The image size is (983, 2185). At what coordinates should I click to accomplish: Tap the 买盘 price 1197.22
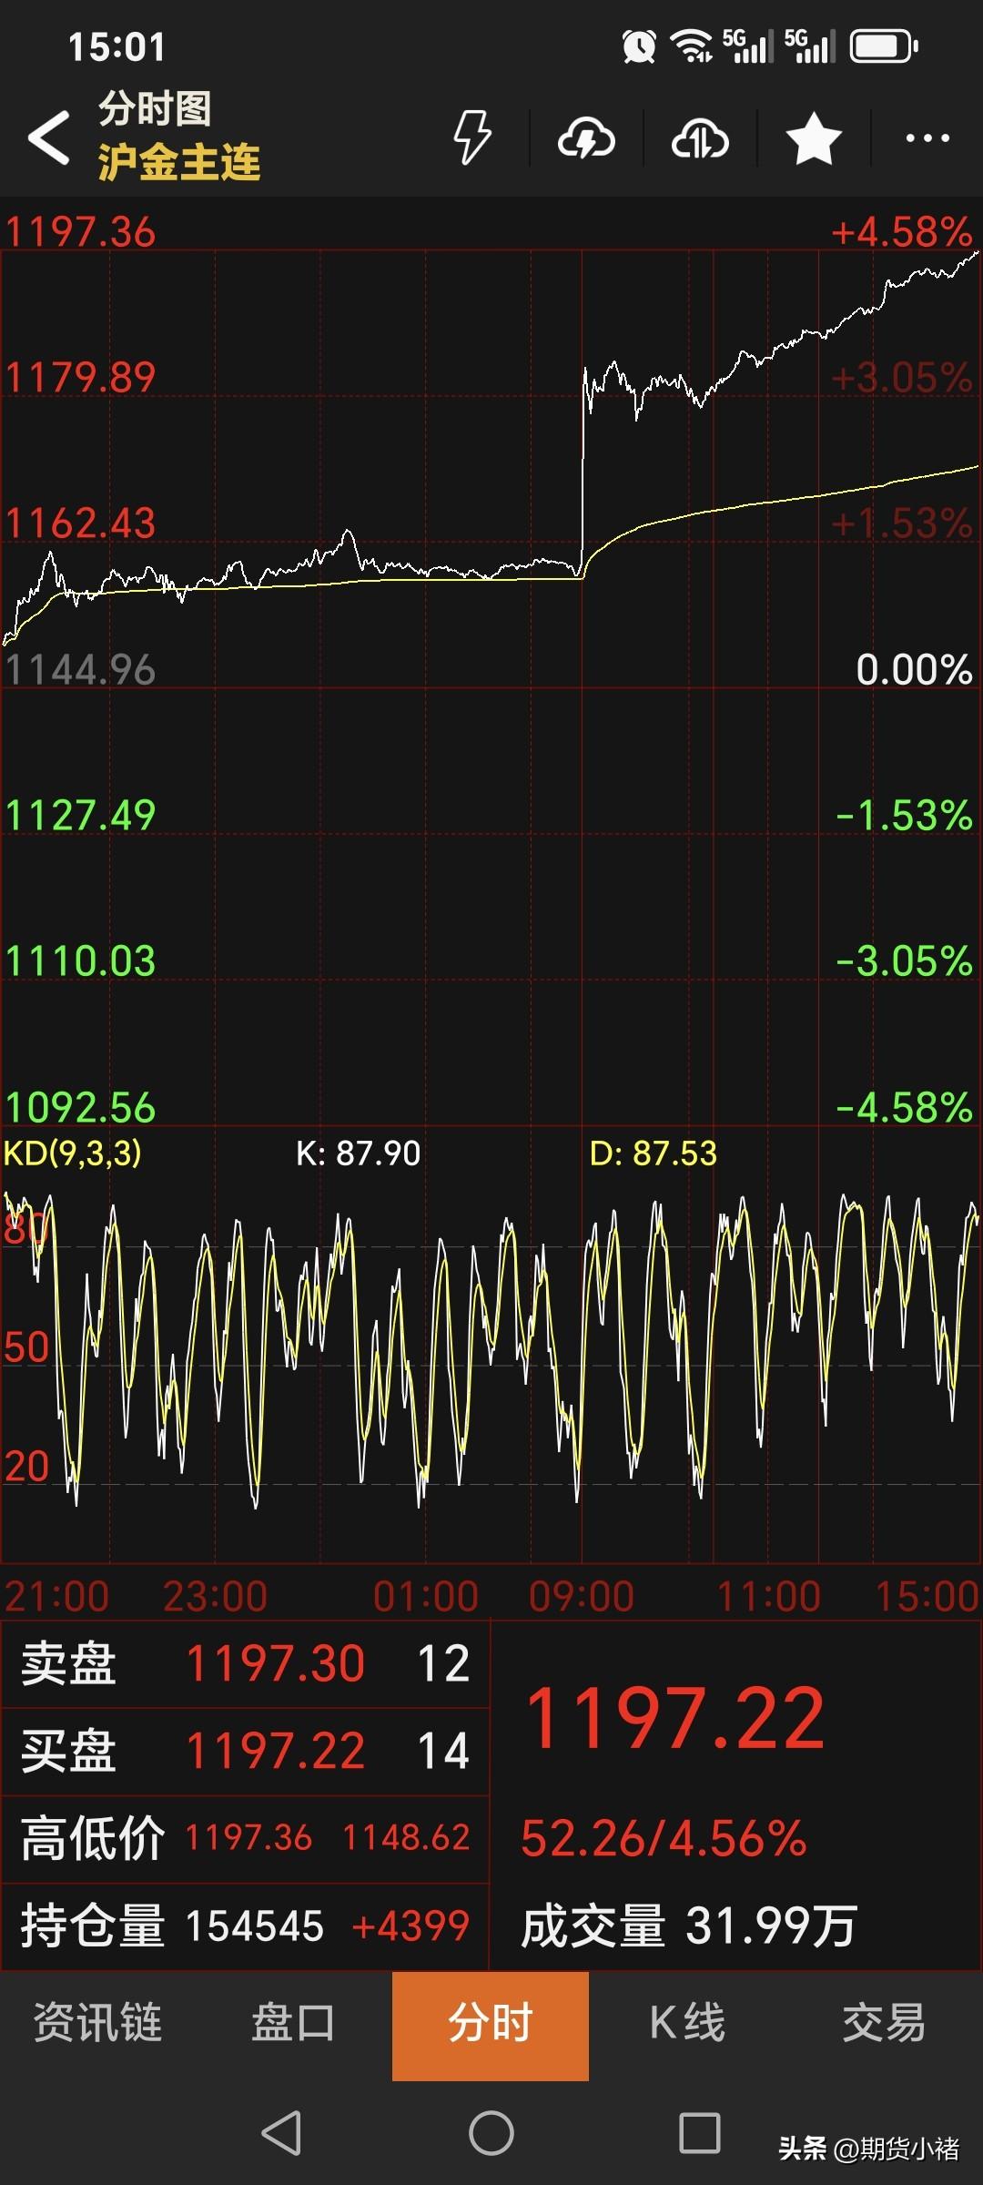pyautogui.click(x=275, y=1750)
